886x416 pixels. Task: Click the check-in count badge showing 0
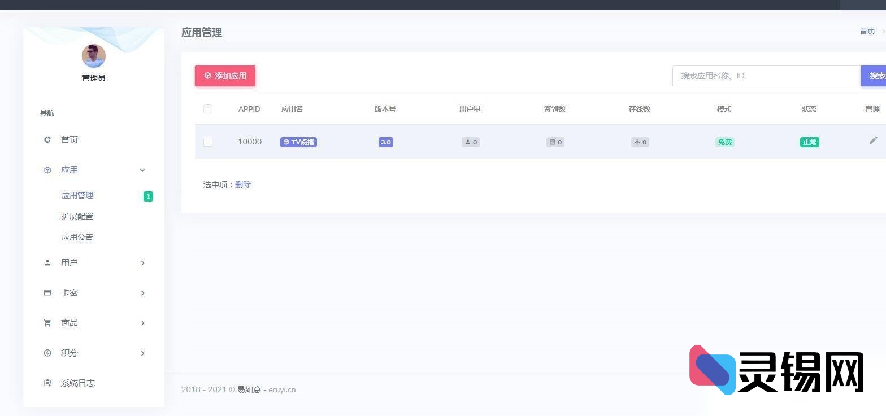[x=555, y=142]
